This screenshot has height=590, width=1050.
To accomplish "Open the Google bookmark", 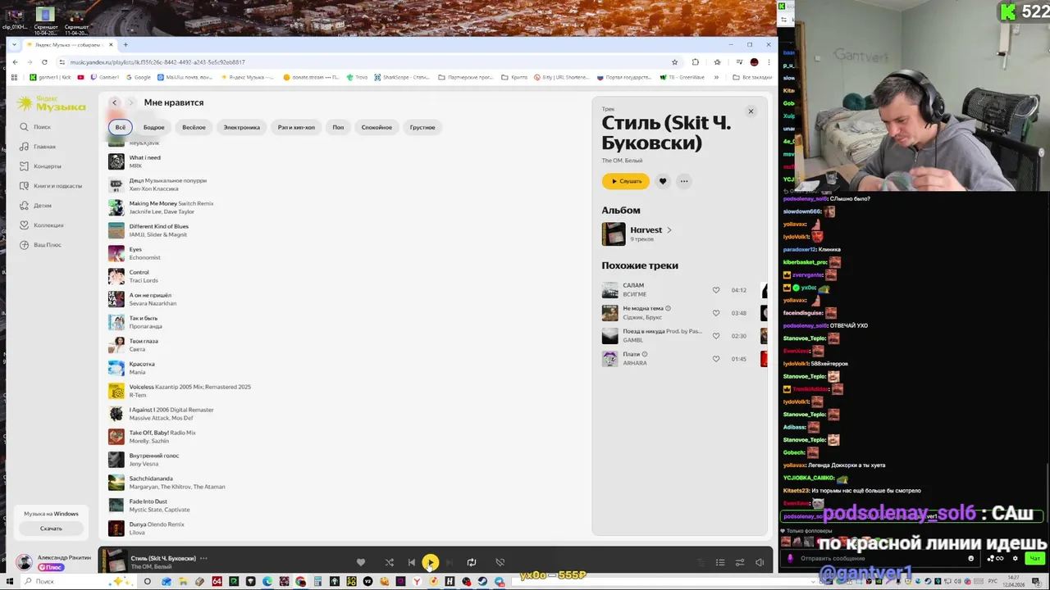I will pos(138,77).
